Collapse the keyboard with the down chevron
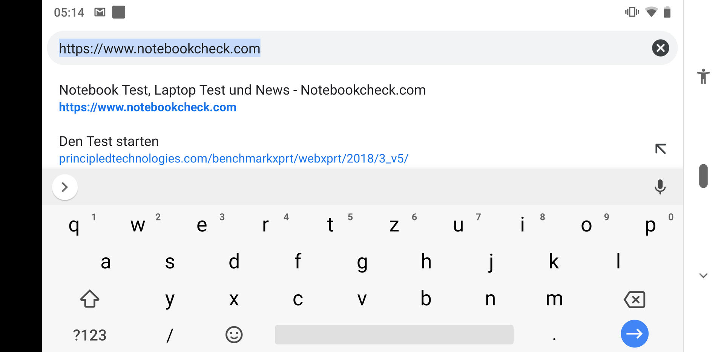The height and width of the screenshot is (352, 724). tap(703, 275)
